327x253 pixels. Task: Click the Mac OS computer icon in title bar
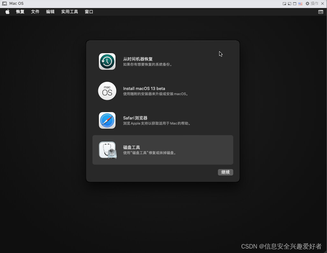[x=4, y=4]
